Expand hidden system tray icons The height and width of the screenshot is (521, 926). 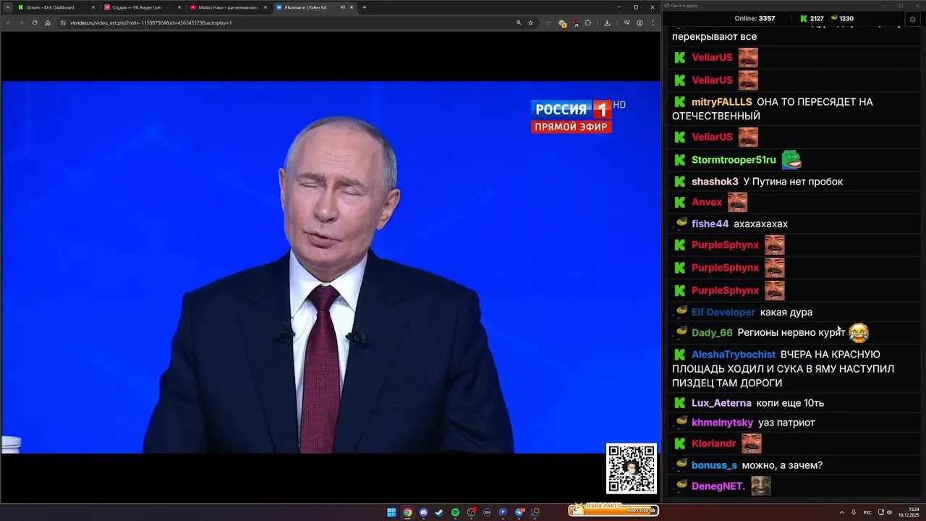click(x=841, y=512)
